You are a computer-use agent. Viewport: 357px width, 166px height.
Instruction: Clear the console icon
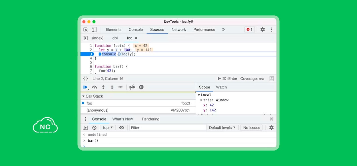94,128
